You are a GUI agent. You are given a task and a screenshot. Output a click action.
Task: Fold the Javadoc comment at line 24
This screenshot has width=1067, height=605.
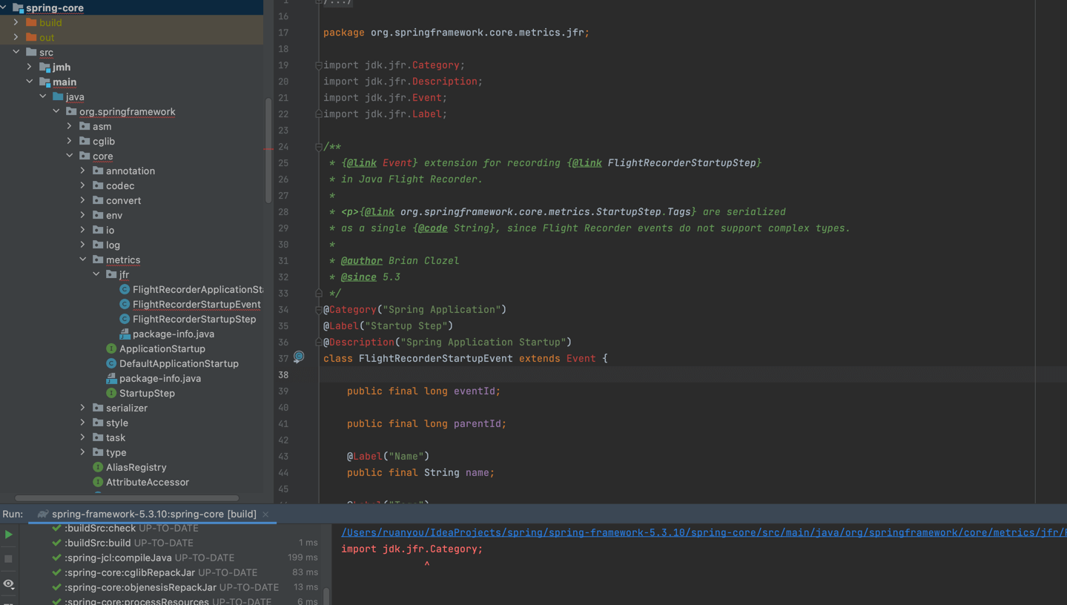319,147
